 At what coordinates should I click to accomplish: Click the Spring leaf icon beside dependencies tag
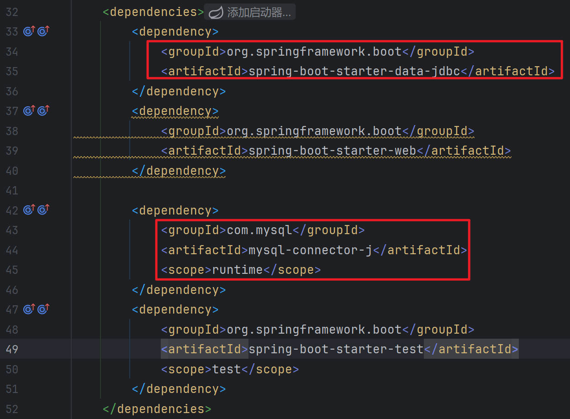(216, 12)
